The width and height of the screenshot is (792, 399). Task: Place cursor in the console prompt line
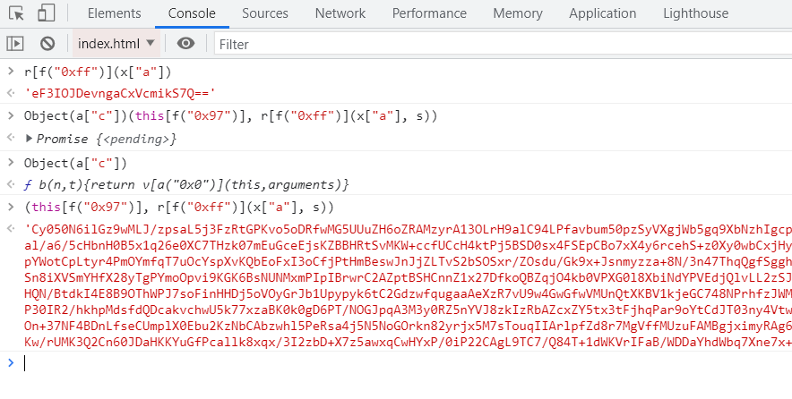tap(408, 363)
